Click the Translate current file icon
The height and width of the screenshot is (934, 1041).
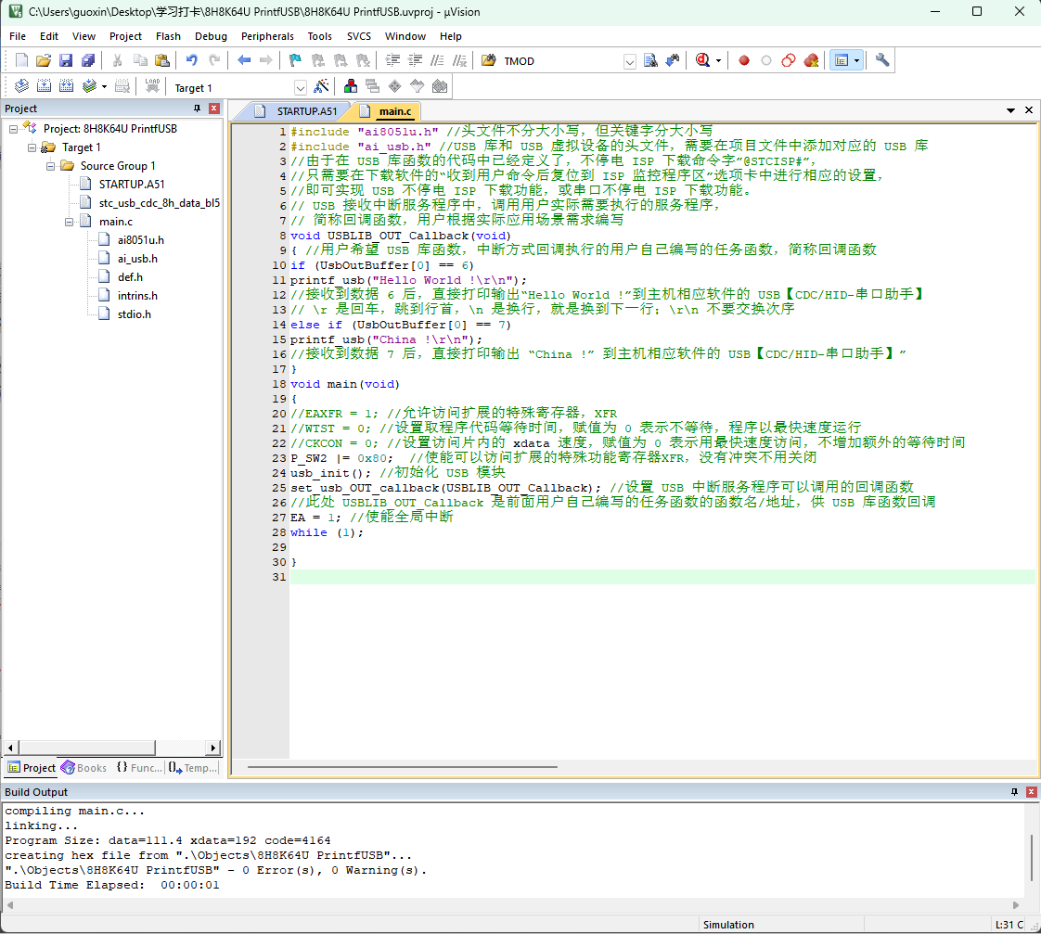[21, 86]
